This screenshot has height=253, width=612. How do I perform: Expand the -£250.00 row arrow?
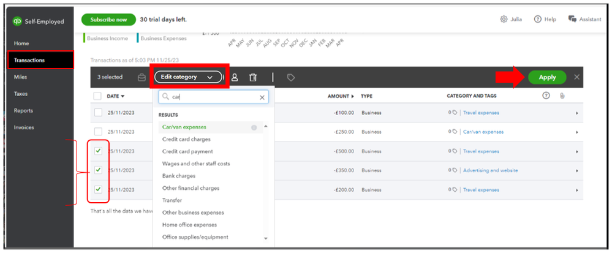coord(576,132)
